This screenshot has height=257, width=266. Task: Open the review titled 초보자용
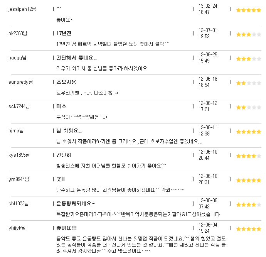click(66, 82)
